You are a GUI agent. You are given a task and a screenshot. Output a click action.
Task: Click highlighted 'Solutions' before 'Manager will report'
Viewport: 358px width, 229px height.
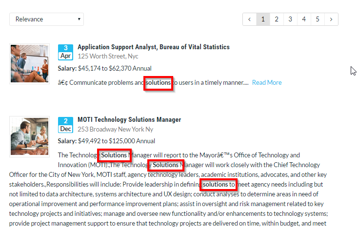(114, 155)
